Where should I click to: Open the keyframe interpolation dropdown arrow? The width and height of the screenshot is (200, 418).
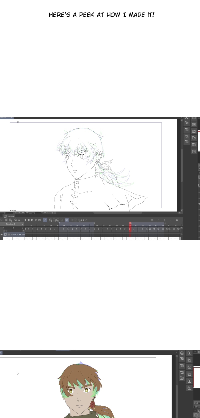75,220
